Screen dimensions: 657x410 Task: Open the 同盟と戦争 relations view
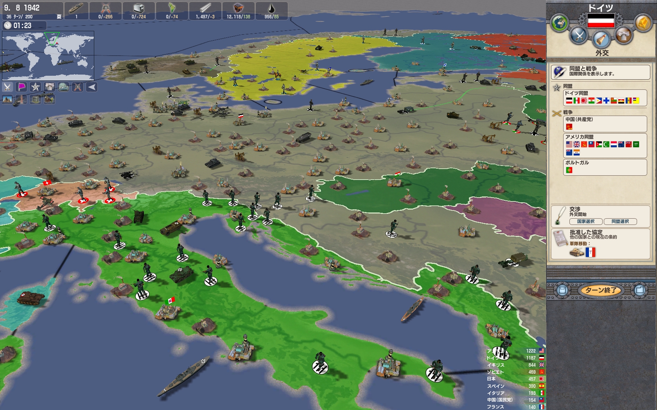[601, 72]
